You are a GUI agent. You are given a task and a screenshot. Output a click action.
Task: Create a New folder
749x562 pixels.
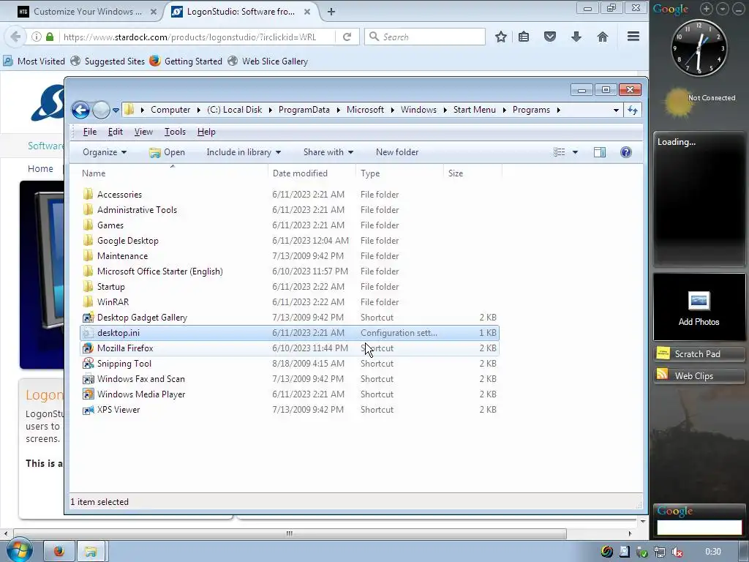coord(397,152)
